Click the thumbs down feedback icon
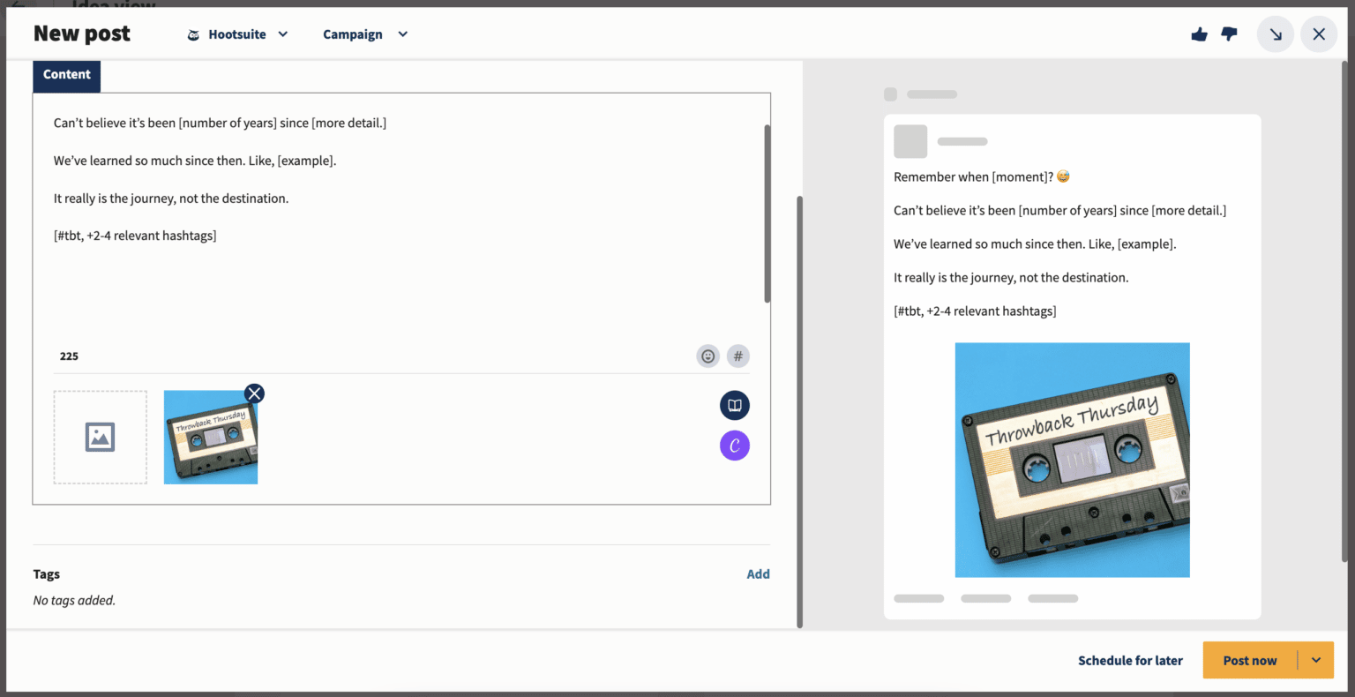 (x=1229, y=34)
